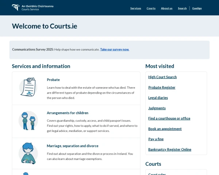219x175 pixels.
Task: Click the Services and information heading
Action: [41, 66]
